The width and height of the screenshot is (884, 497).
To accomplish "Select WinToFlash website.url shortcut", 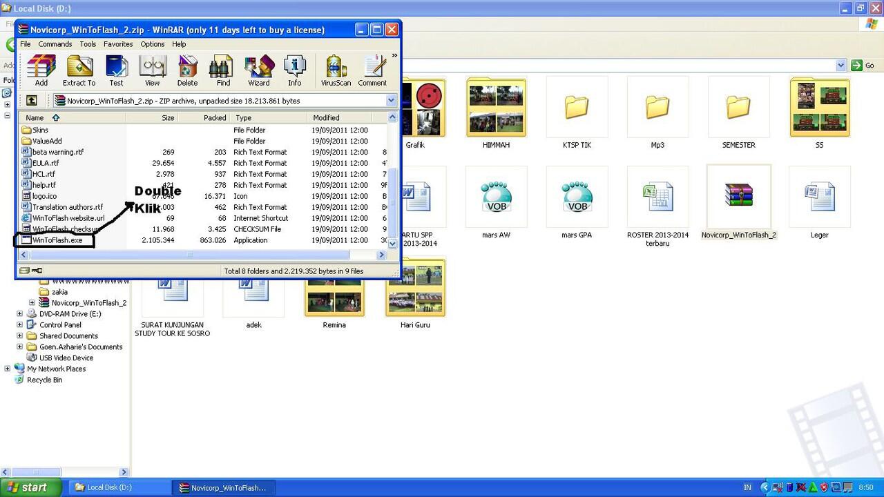I will [x=63, y=218].
